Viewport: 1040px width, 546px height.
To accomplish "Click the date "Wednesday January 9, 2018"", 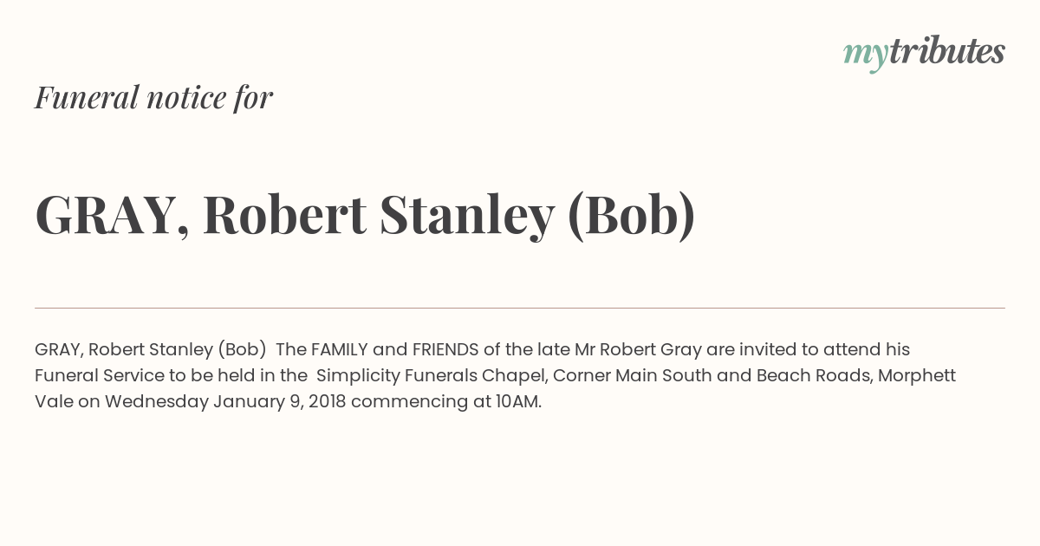I will [x=225, y=402].
